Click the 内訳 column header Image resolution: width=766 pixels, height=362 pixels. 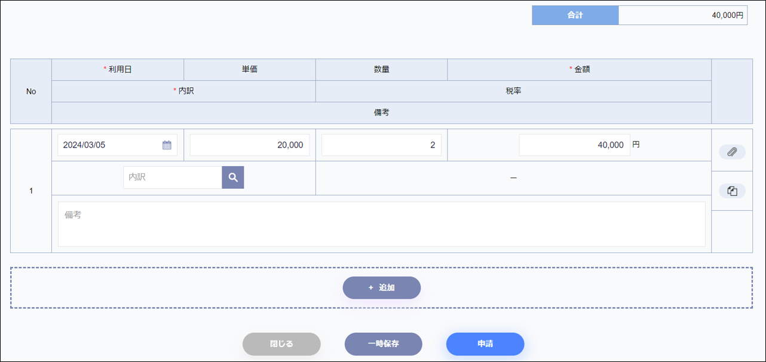click(x=183, y=91)
